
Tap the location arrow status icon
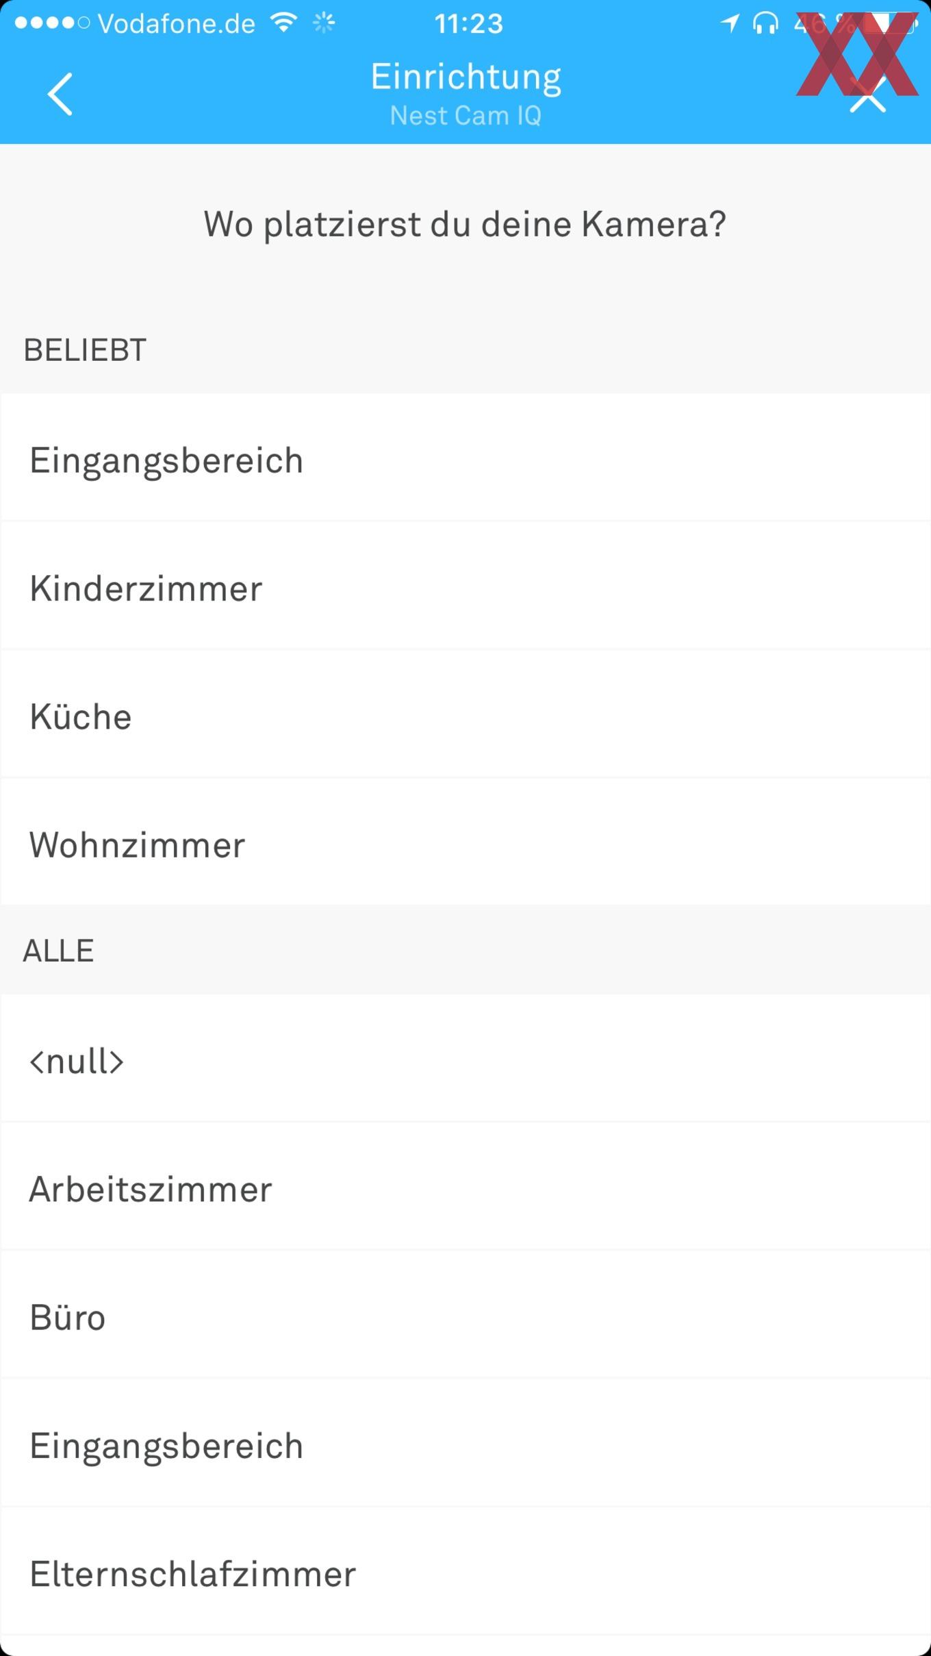[730, 24]
